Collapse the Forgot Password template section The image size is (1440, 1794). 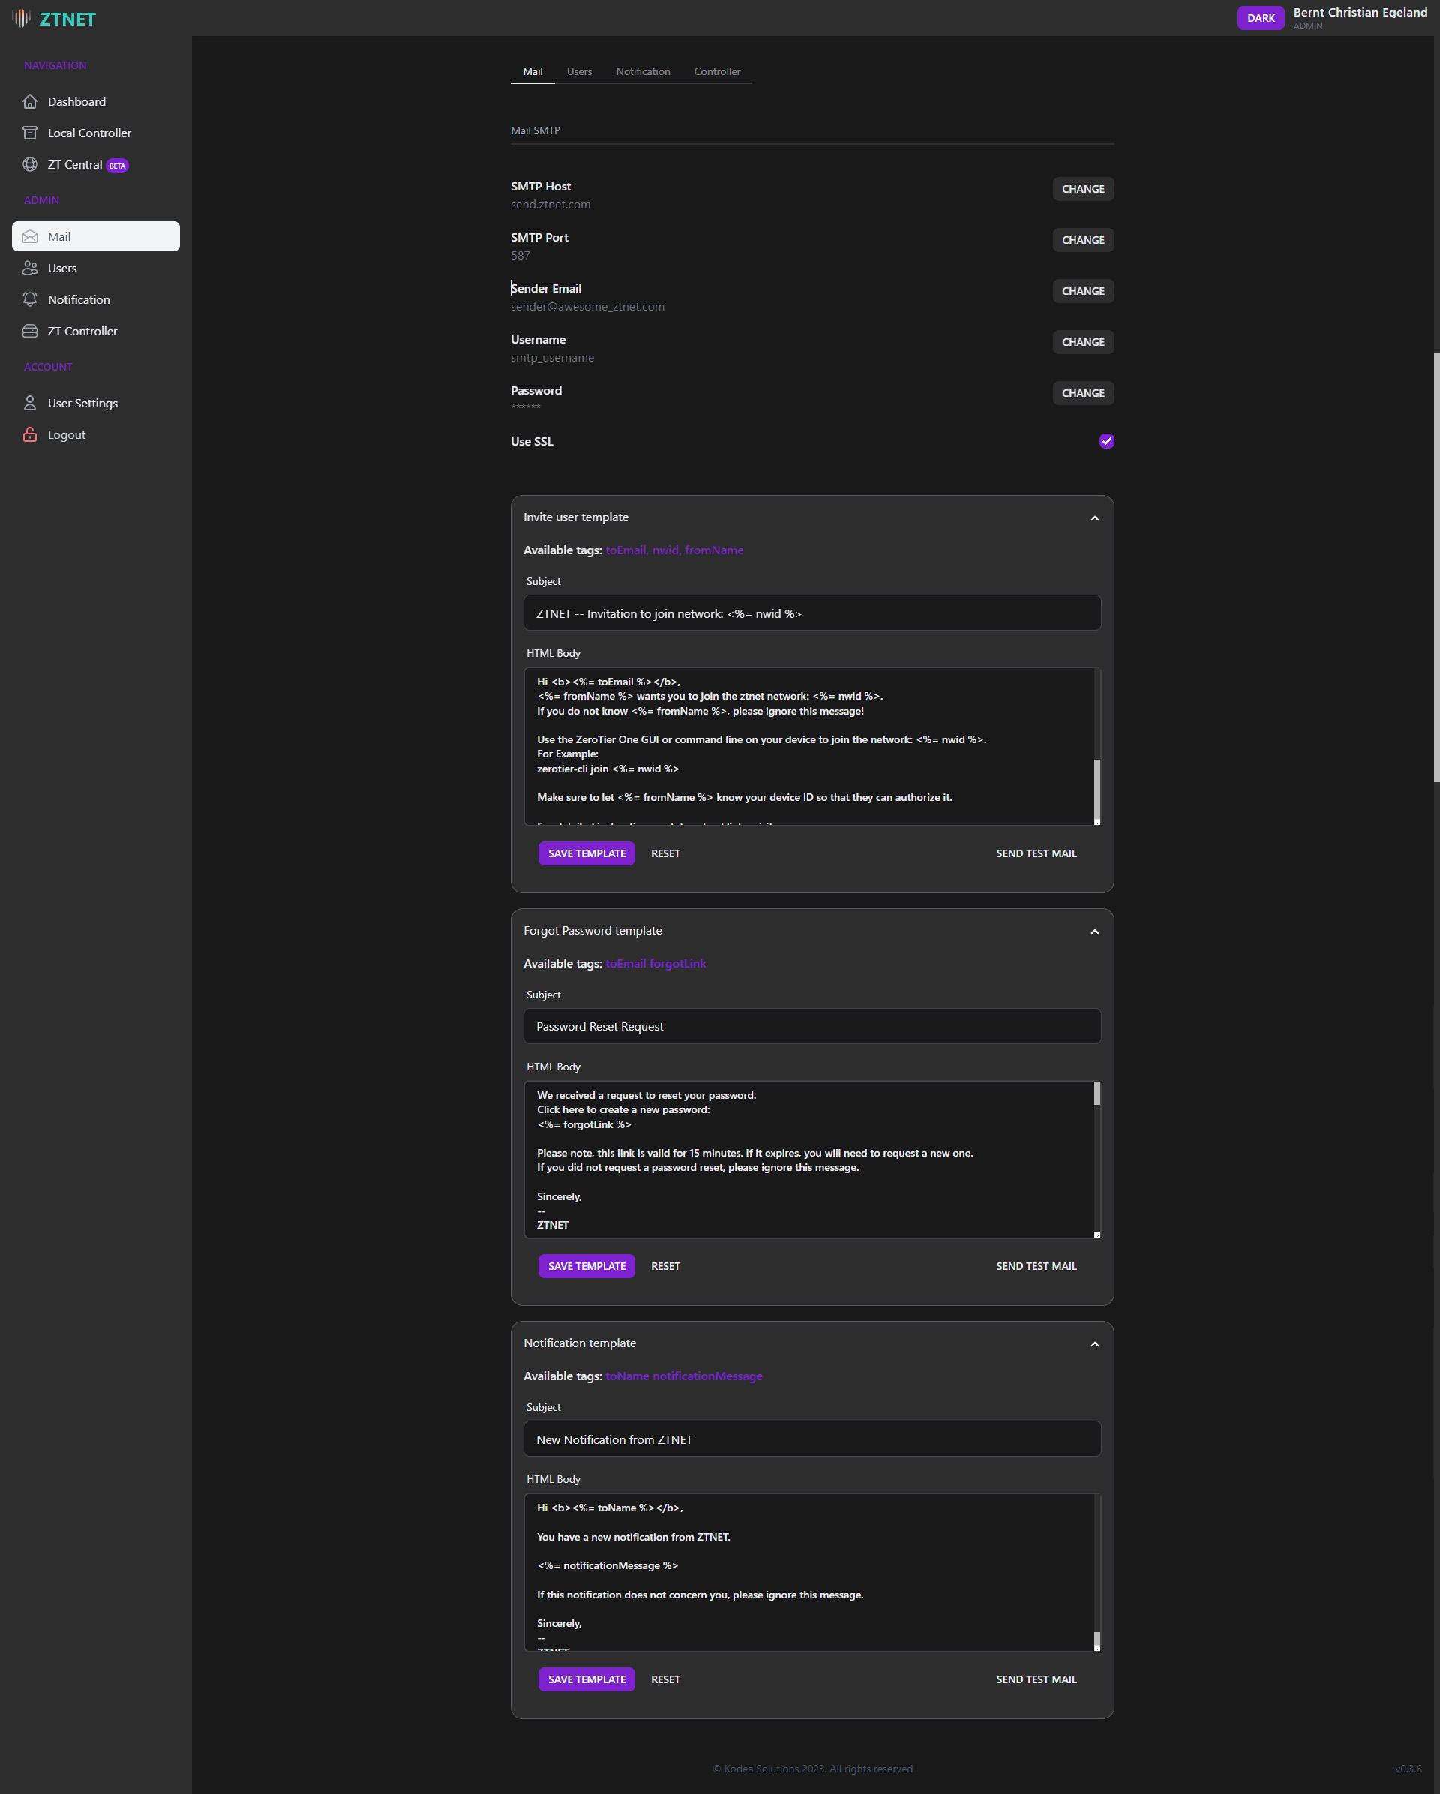click(1095, 930)
